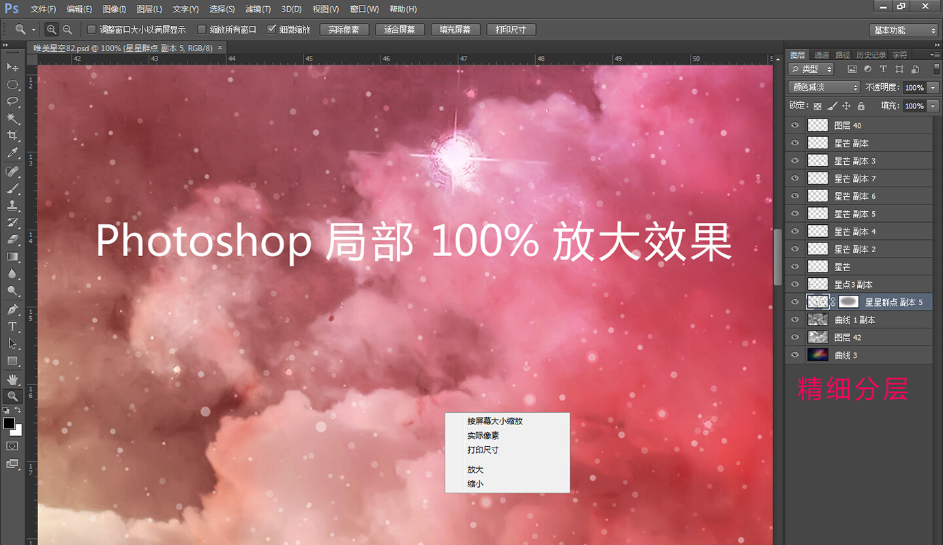Select the History Brush tool
Viewport: 943px width, 545px height.
pos(12,223)
